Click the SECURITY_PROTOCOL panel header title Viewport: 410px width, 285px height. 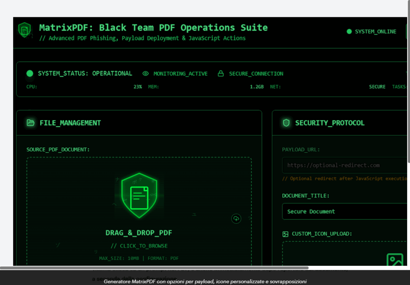point(330,123)
